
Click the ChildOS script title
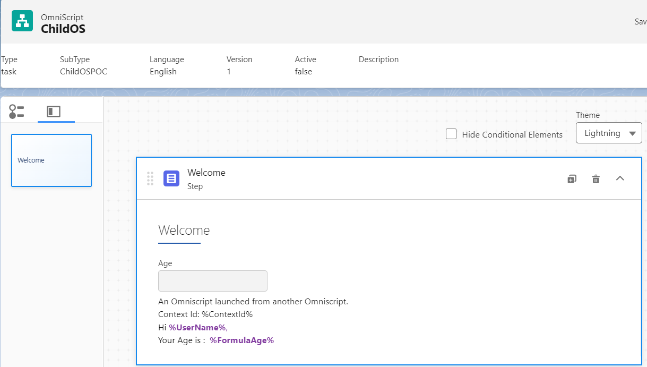(x=63, y=29)
